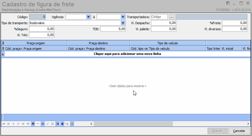Jump to previous page of records

coord(9,124)
